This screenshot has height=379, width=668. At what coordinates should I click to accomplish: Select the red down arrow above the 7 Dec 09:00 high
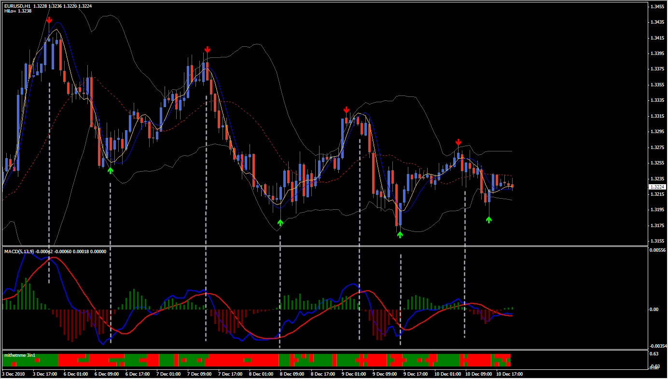click(x=208, y=50)
